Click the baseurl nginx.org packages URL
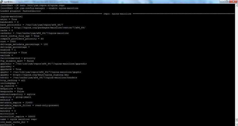Viewport: 238px width, 126px height. [50, 28]
